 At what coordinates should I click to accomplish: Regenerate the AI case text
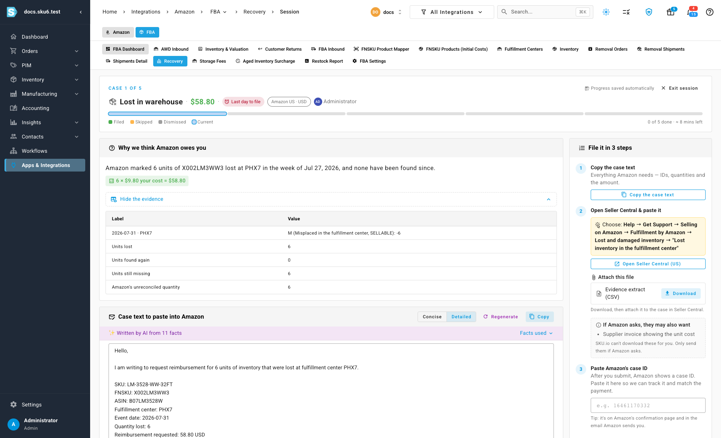click(501, 317)
